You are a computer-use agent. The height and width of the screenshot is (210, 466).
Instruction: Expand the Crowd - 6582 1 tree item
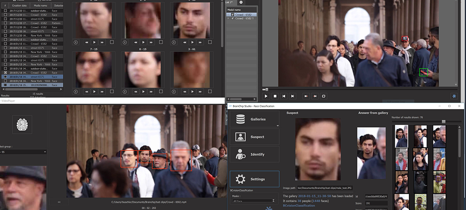(x=228, y=18)
